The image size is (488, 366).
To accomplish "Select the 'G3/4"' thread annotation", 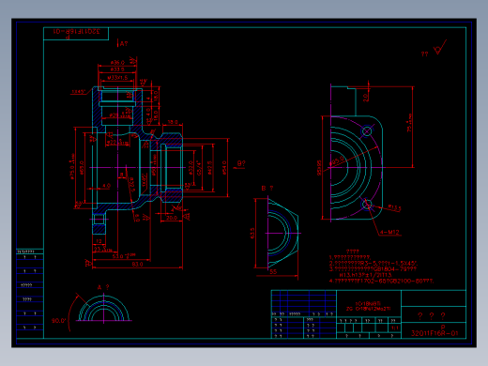I will click(198, 168).
